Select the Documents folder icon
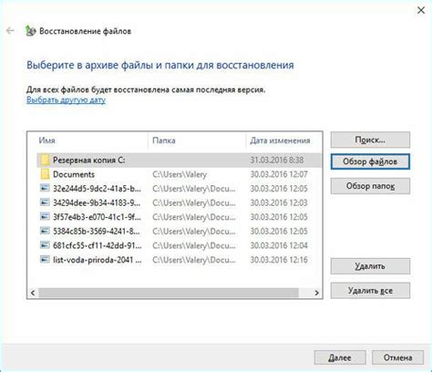 pyautogui.click(x=45, y=174)
